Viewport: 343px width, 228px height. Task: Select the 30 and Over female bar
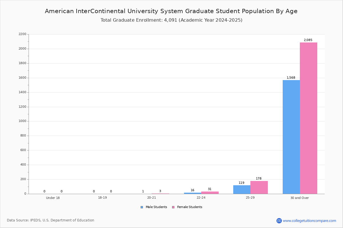[308, 118]
